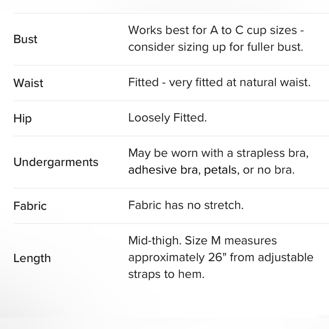Click 'Fitted - very fitted at natural waist' text
Image resolution: width=329 pixels, height=329 pixels.
coord(219,82)
